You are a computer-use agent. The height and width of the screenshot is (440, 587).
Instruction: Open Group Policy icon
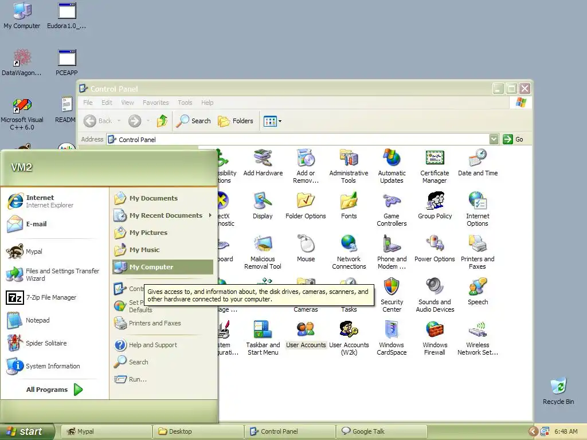point(435,206)
